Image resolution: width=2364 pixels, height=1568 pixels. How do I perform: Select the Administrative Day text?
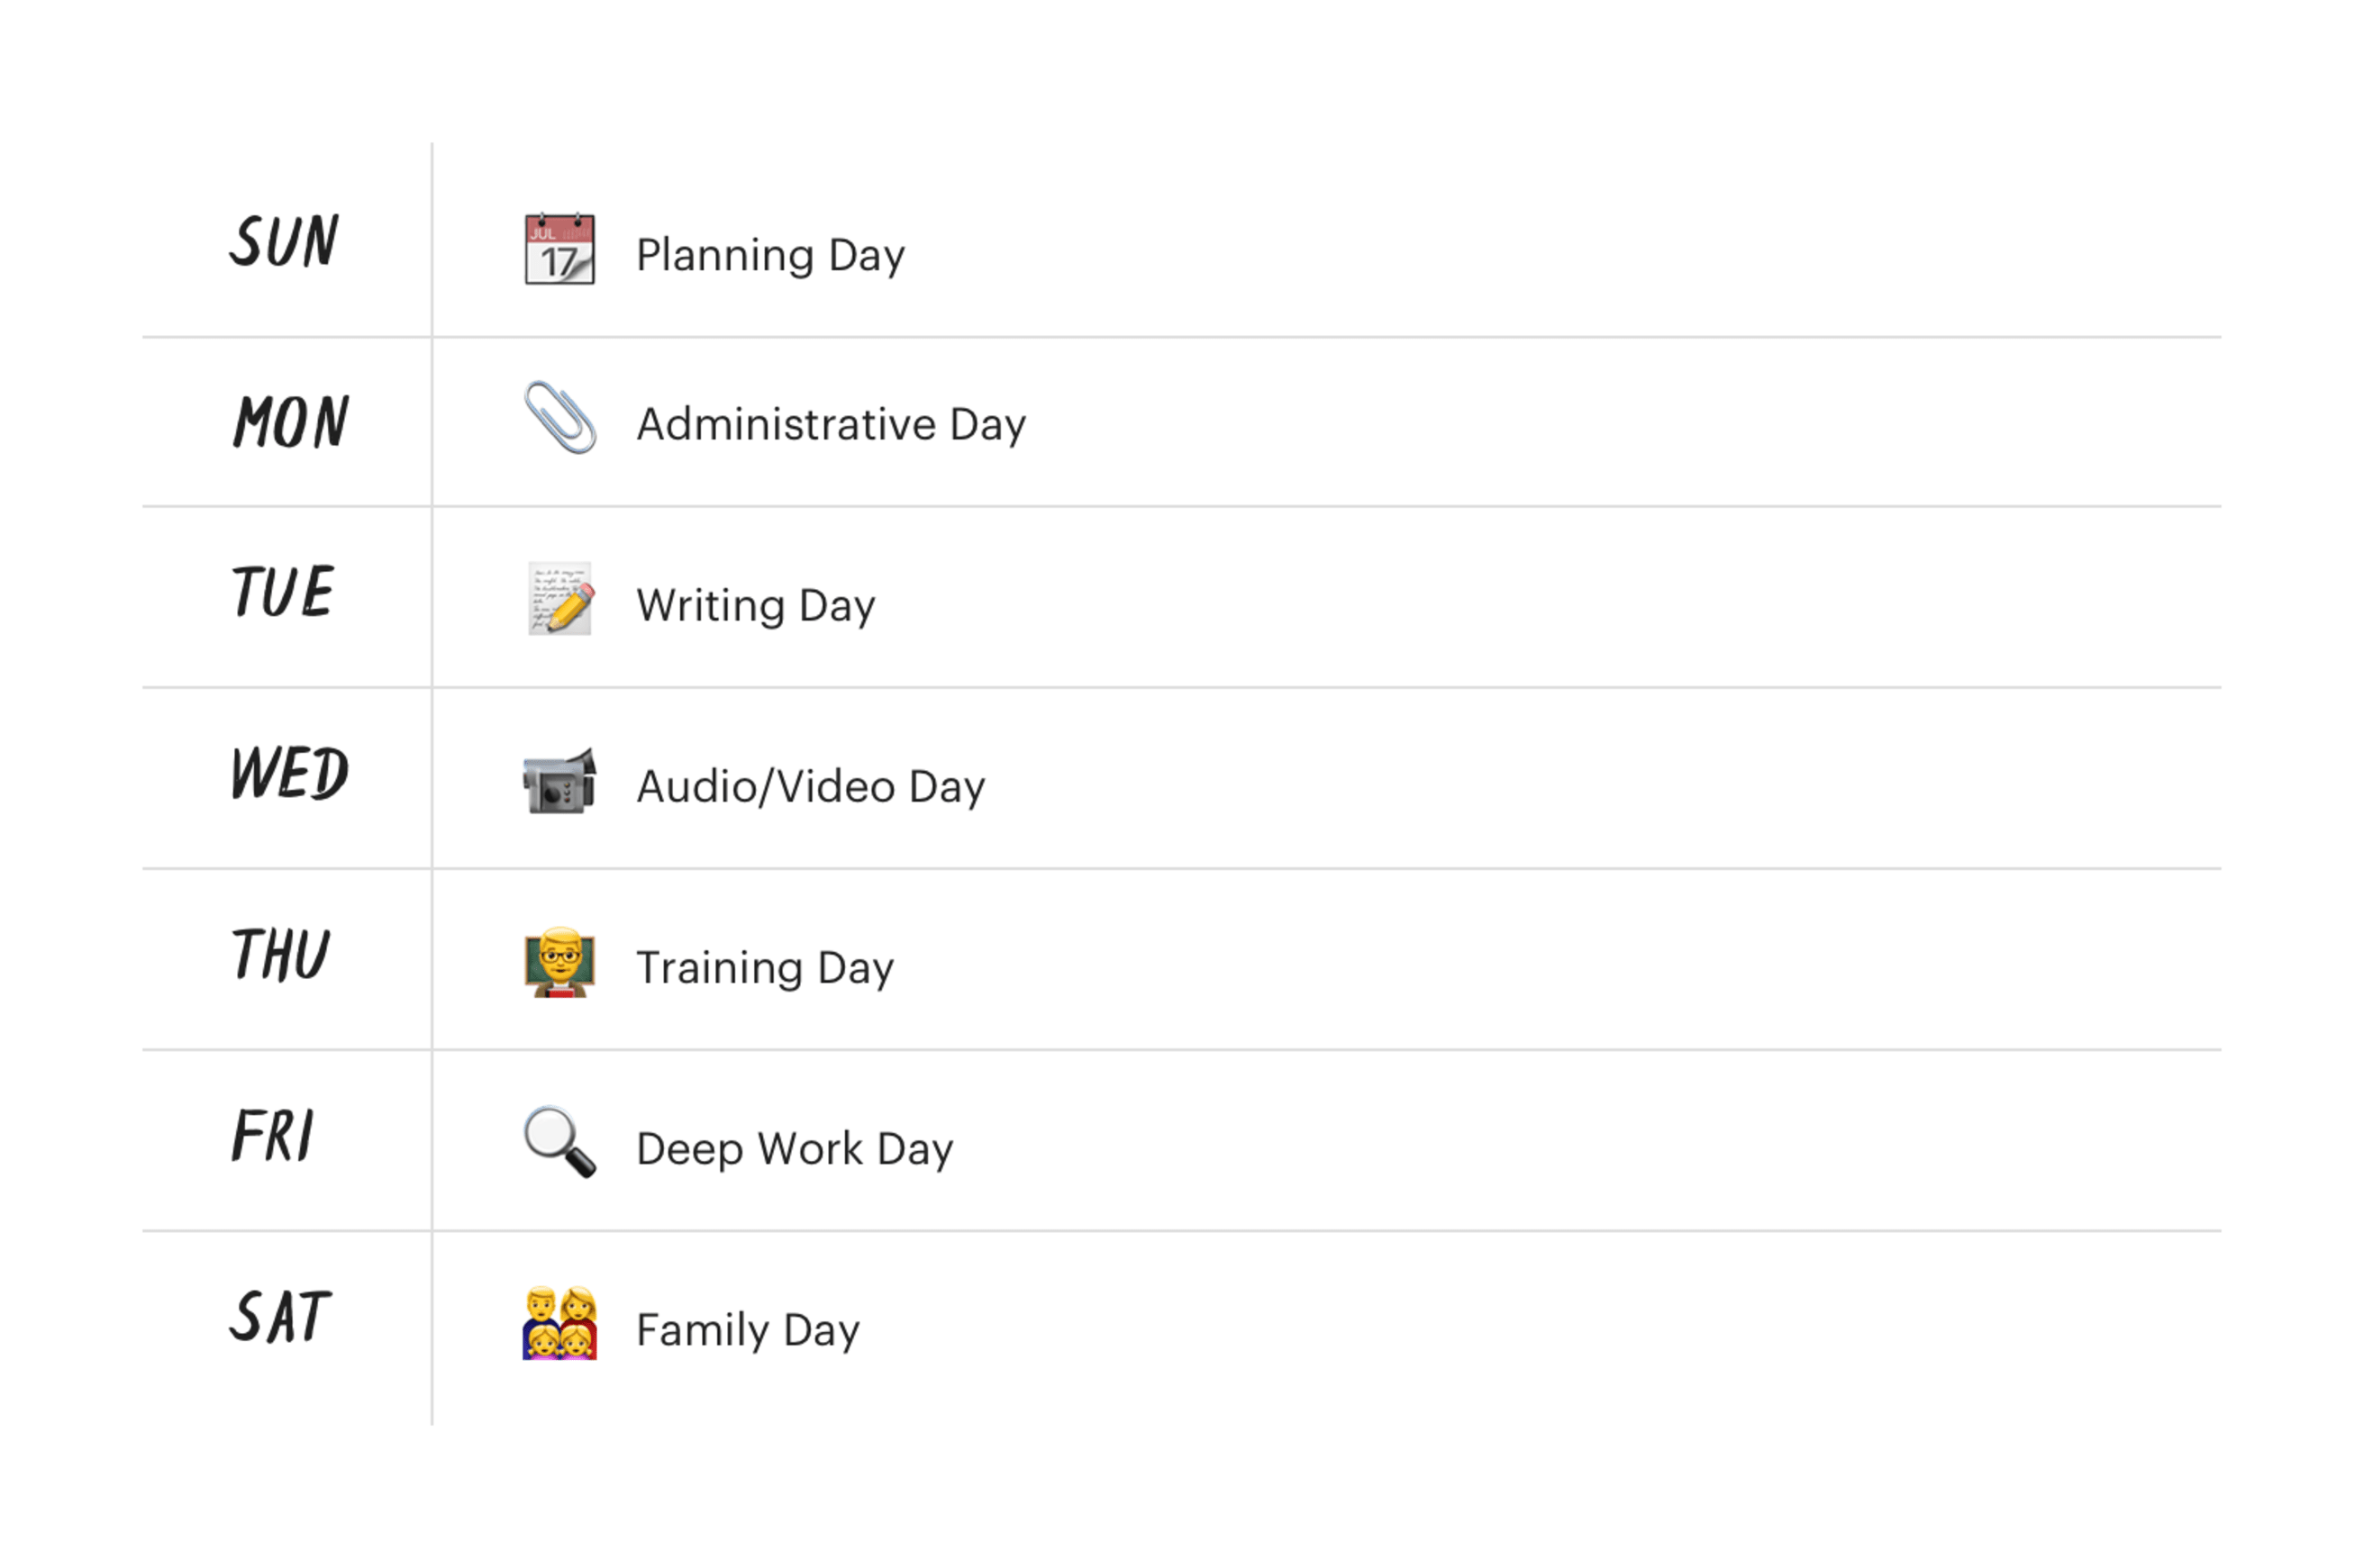[x=831, y=425]
